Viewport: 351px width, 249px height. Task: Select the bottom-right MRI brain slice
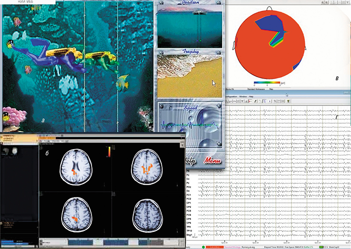[x=148, y=215]
